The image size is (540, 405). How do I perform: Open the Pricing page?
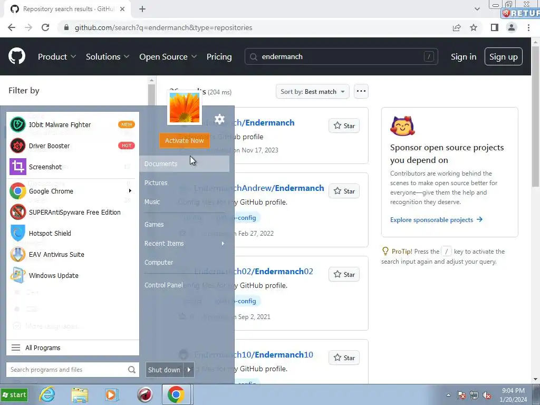coord(219,57)
